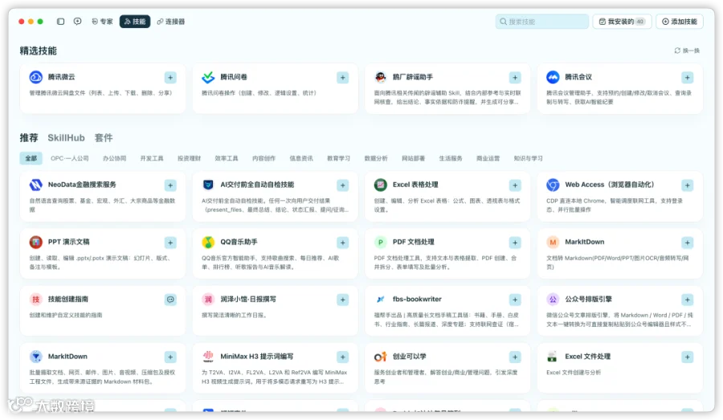This screenshot has width=723, height=420.
Task: Open new chat bubble icon
Action: (x=77, y=22)
